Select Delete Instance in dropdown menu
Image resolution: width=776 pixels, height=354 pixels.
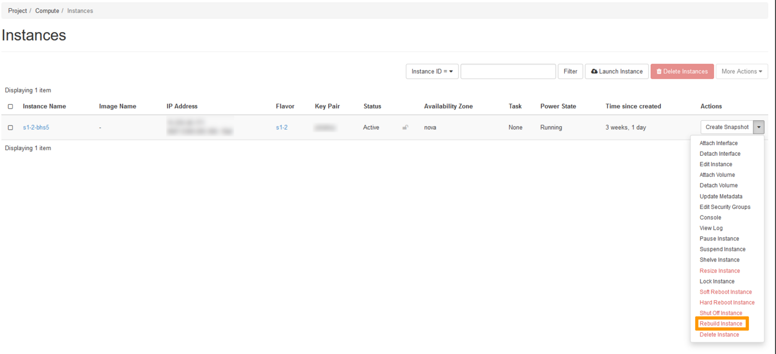coord(719,335)
